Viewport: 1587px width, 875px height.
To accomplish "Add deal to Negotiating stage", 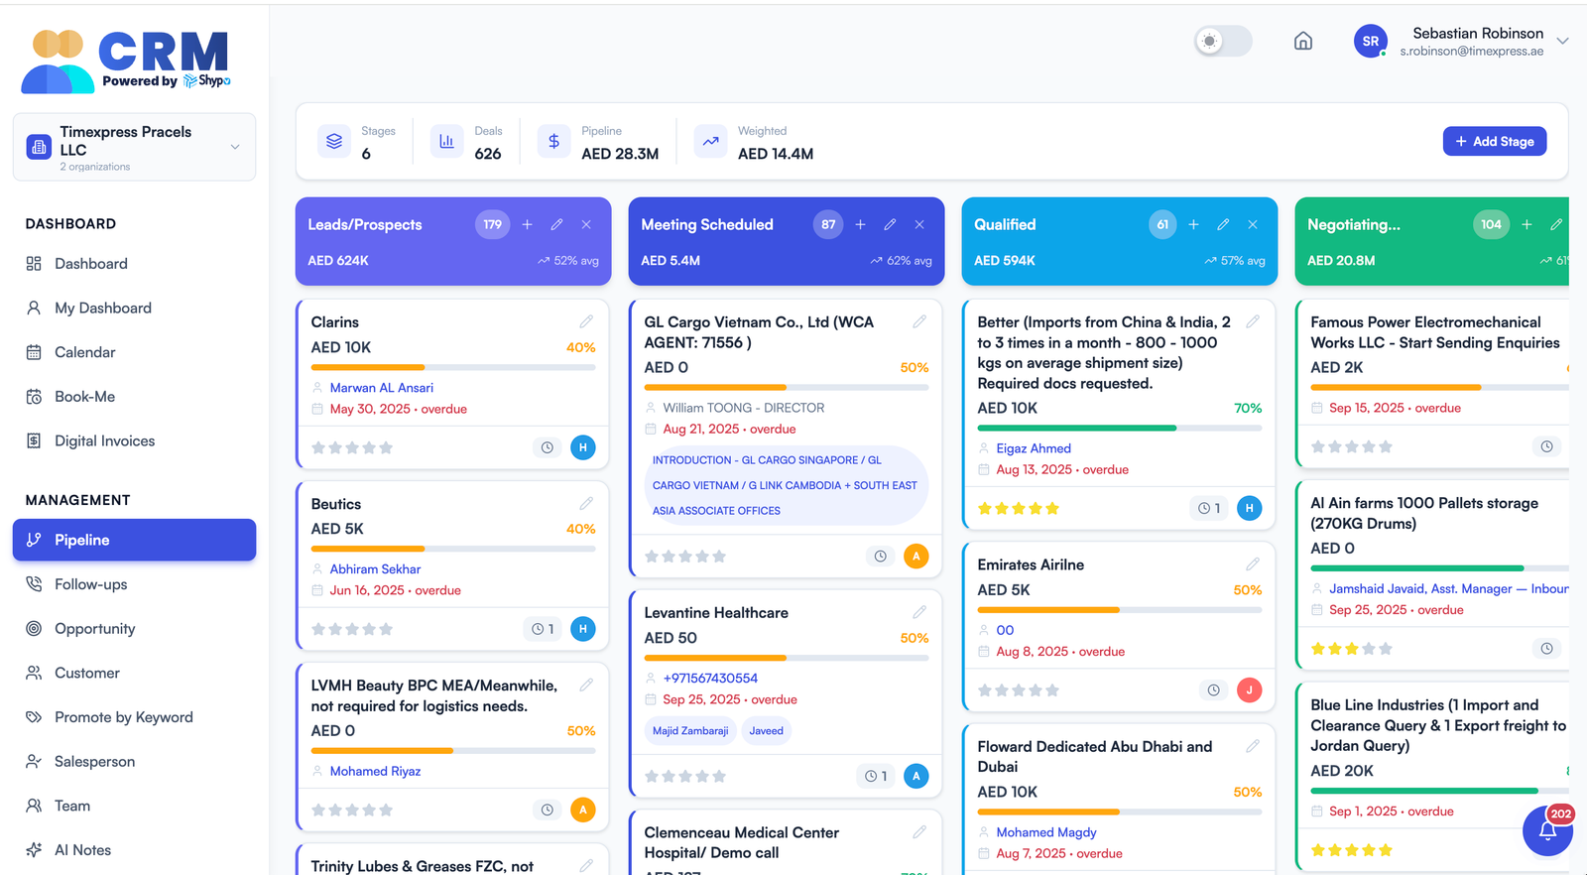I will pos(1527,224).
